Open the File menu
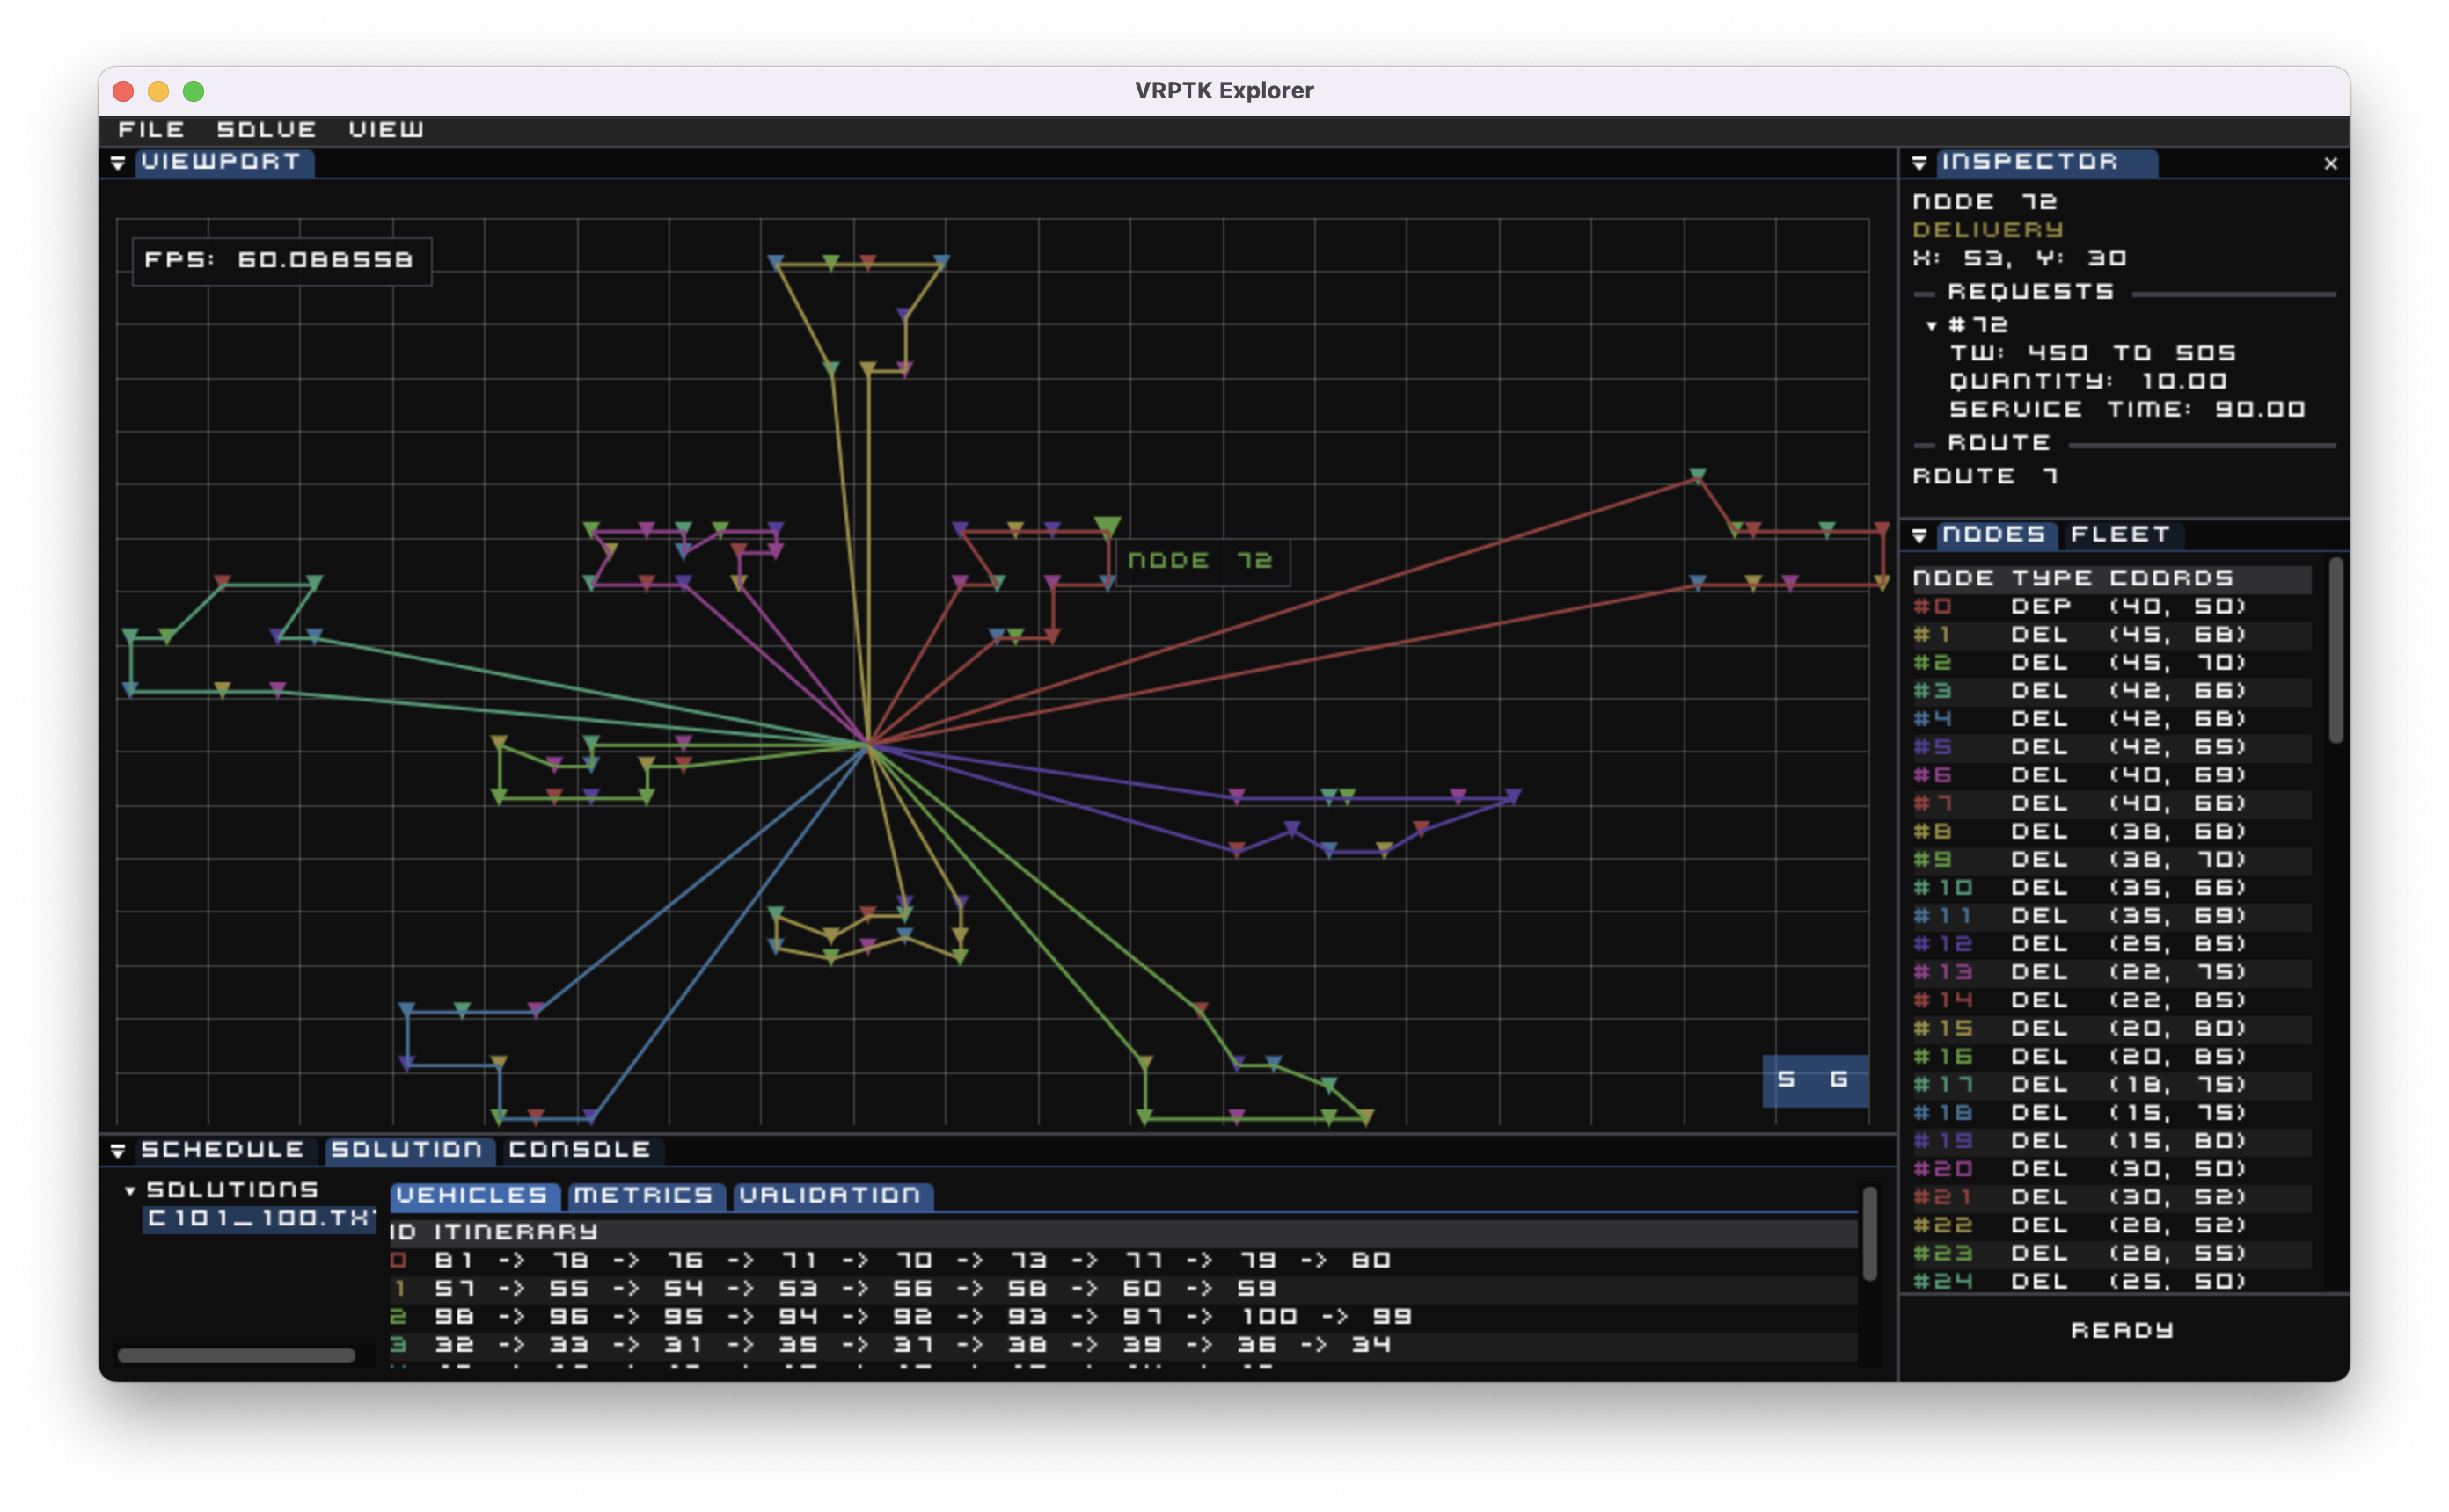The height and width of the screenshot is (1512, 2449). click(151, 130)
